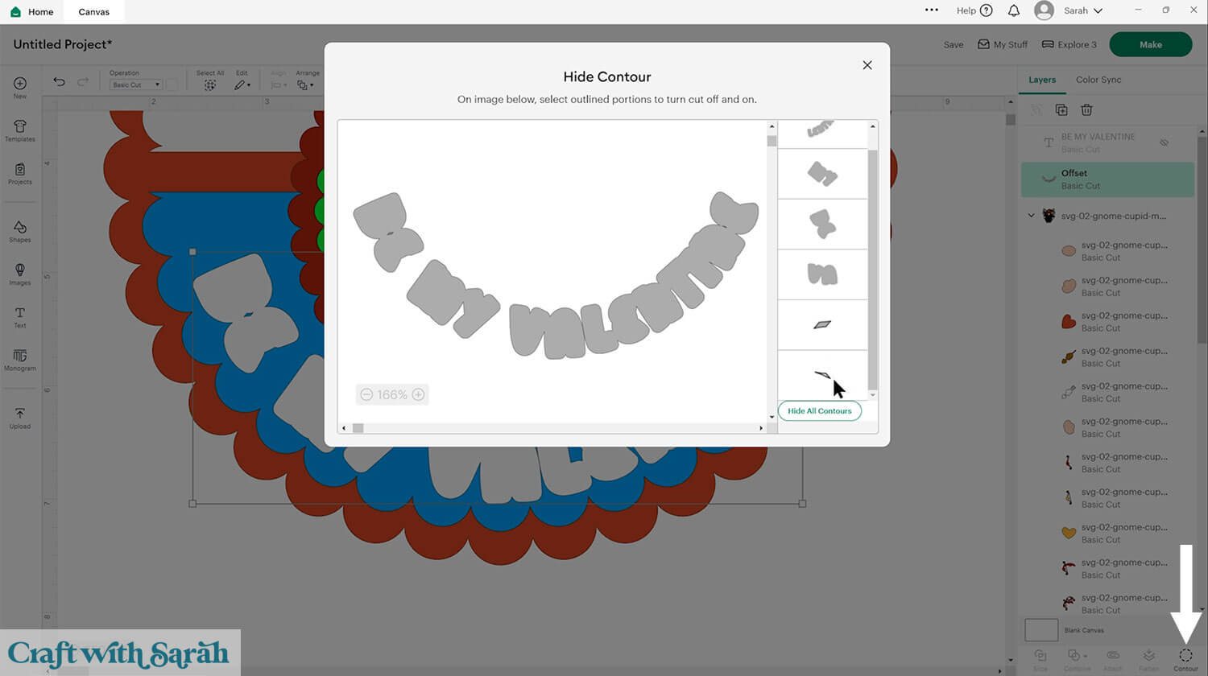
Task: Open the Upload panel
Action: (20, 418)
